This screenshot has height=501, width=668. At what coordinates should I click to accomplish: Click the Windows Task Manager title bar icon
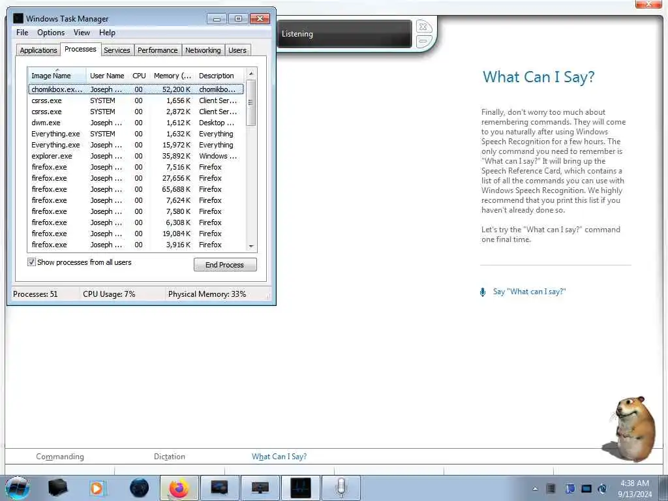[x=18, y=18]
